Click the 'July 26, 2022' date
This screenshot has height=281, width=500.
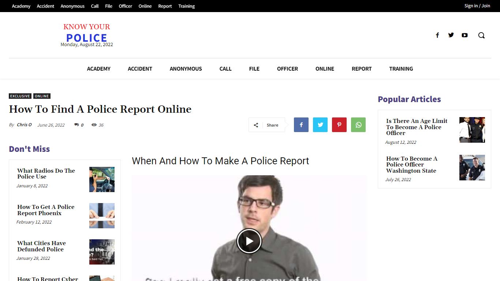pos(398,180)
